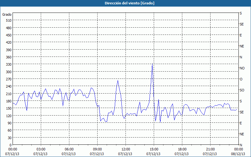Click the 270 value on the left axis
251x157 pixels.
(x=9, y=79)
